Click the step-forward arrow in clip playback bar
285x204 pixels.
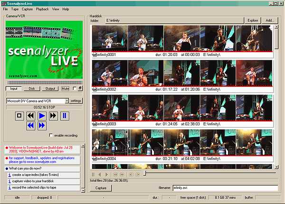[x=107, y=175]
